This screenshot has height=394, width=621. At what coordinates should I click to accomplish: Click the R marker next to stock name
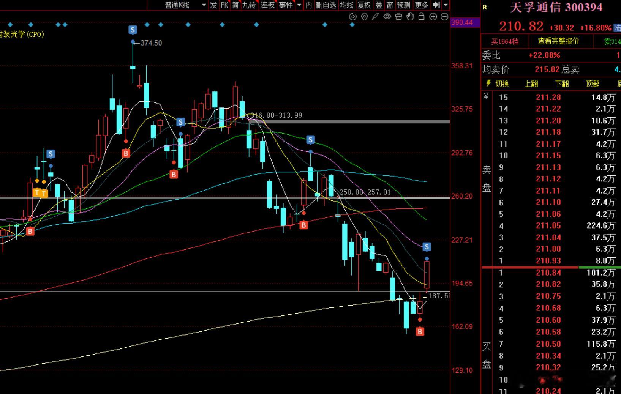point(485,7)
